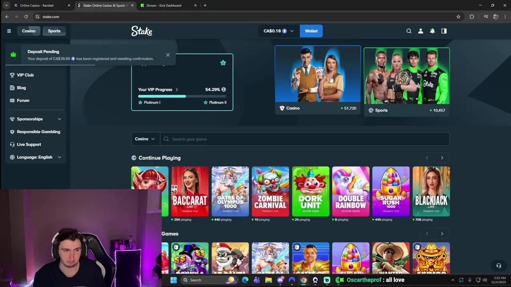Click the Search your game field
511x287 pixels.
click(x=305, y=139)
